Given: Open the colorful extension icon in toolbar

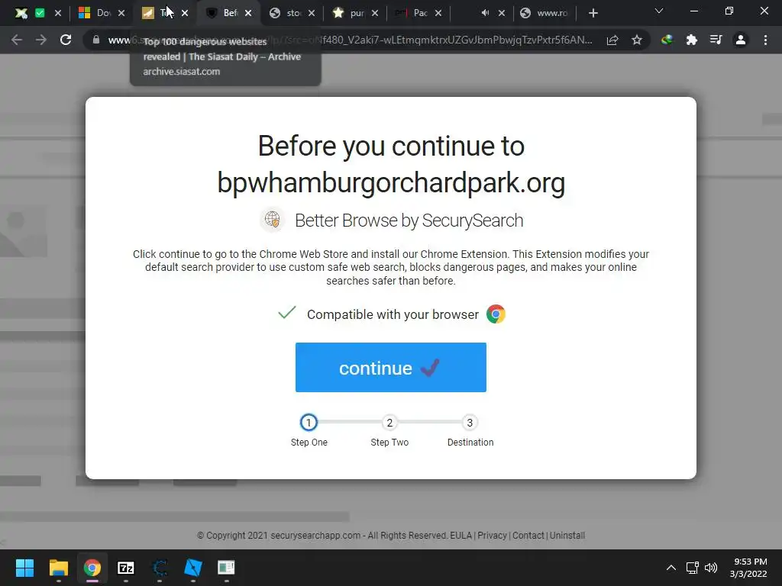Looking at the screenshot, I should tap(667, 40).
